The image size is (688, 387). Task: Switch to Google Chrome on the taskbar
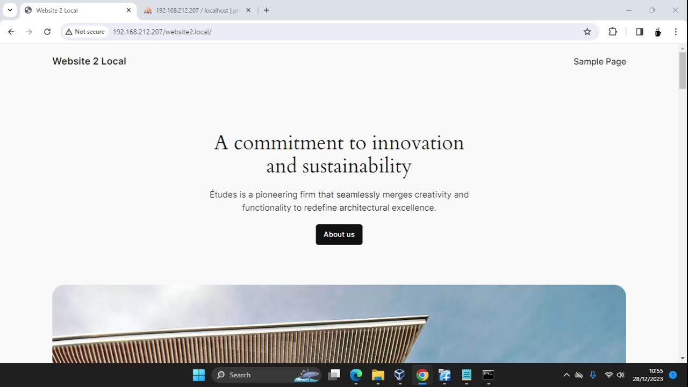422,375
